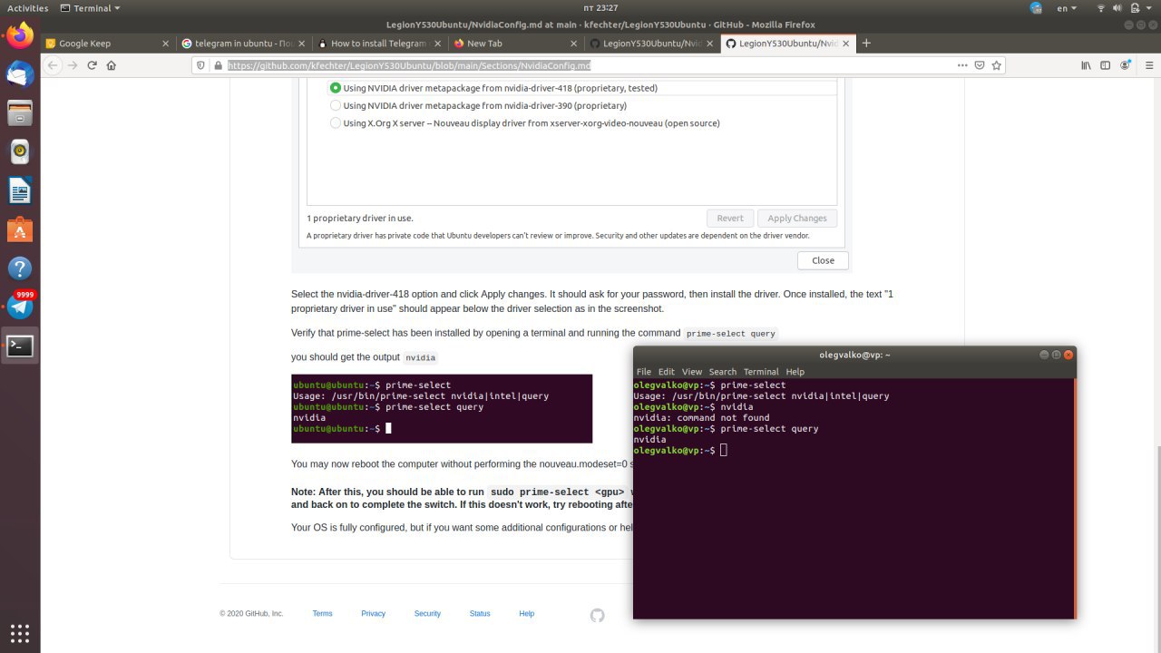This screenshot has height=653, width=1161.
Task: Select nvidia-driver-418 radio option
Action: 336,88
